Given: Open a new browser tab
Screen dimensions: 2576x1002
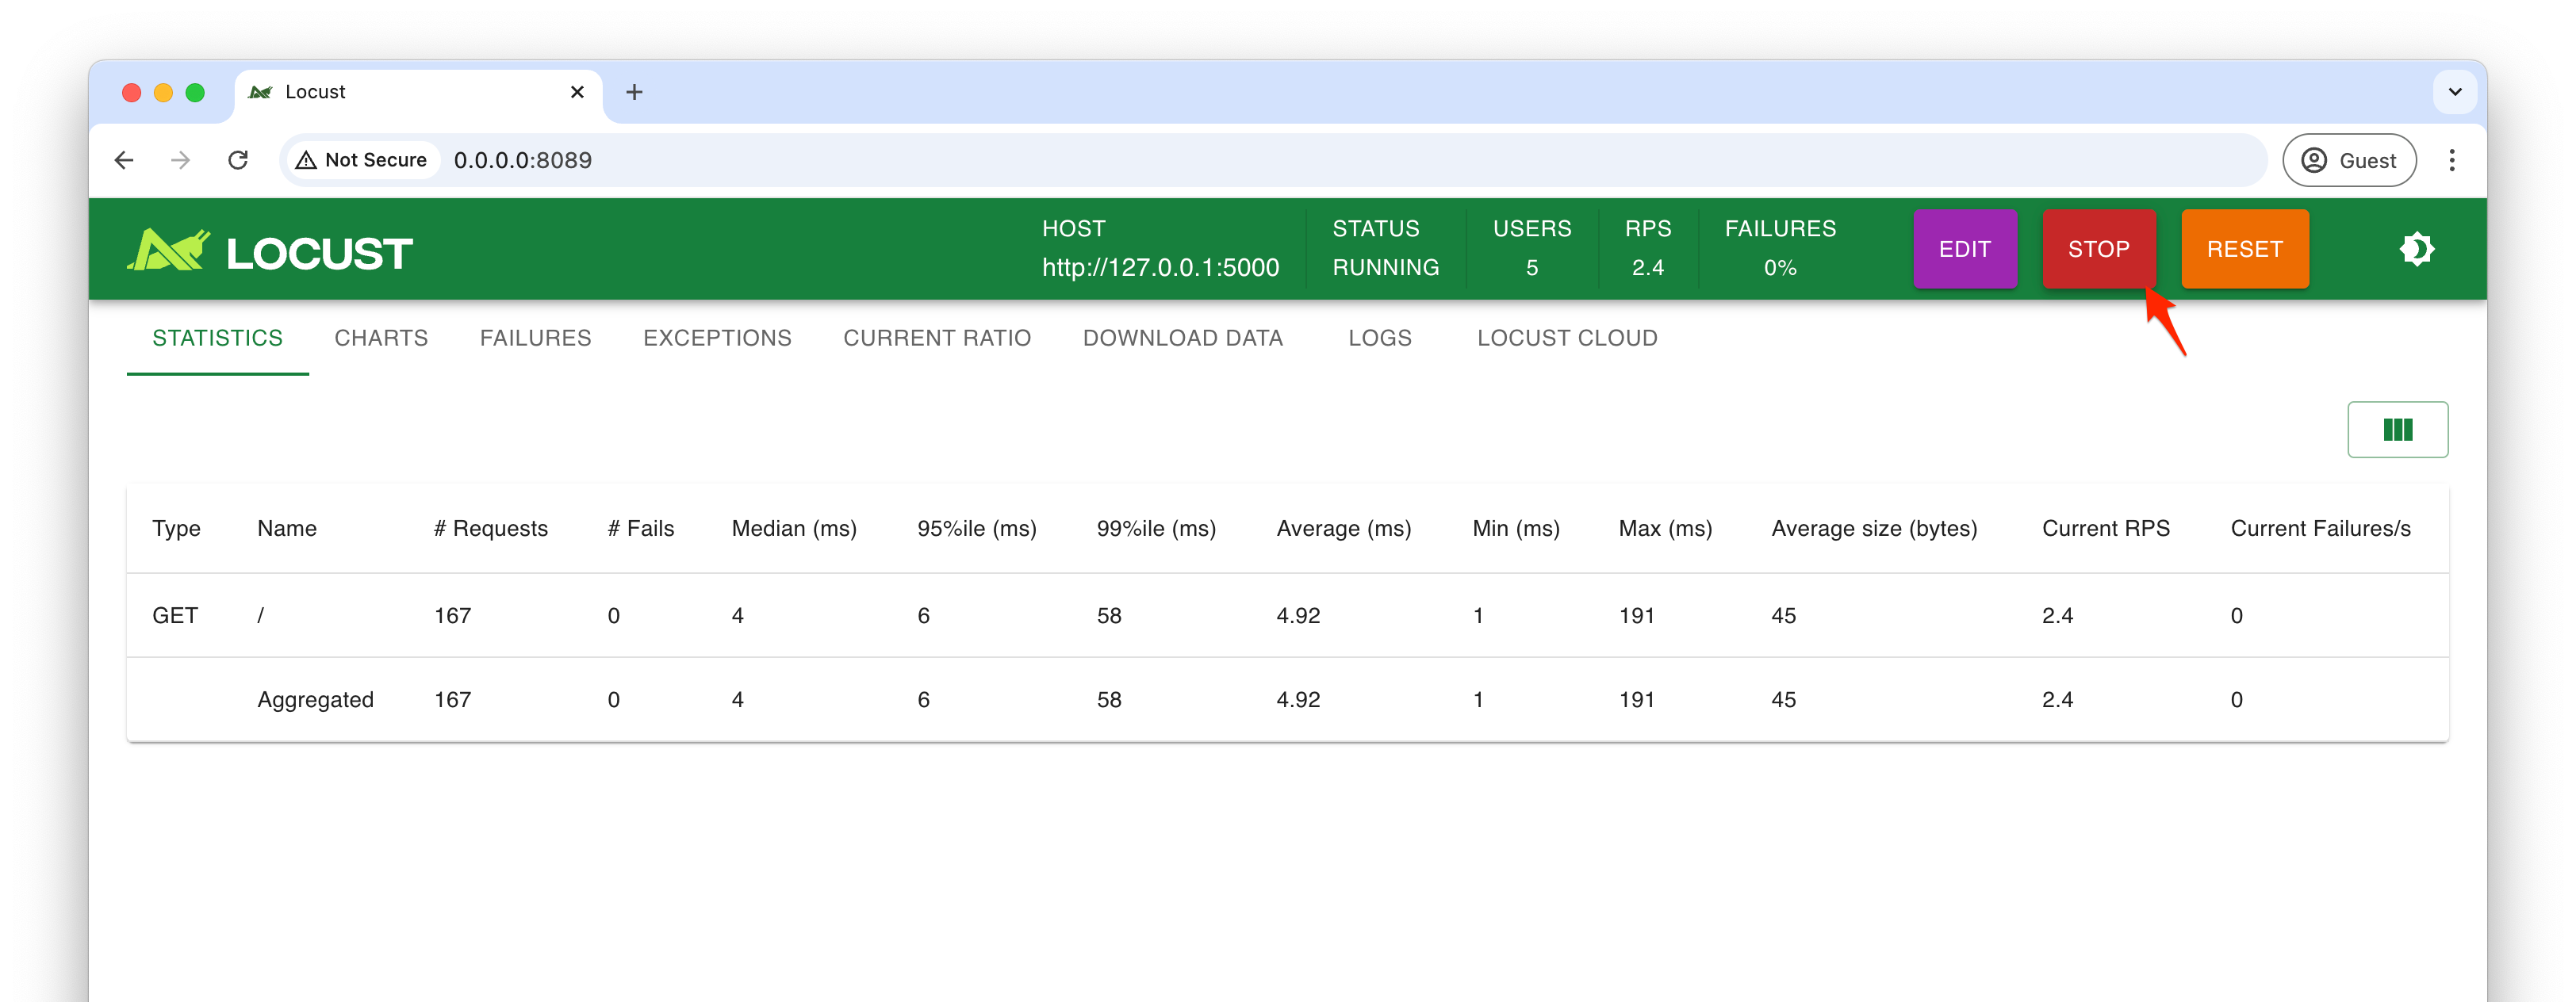Looking at the screenshot, I should coord(634,92).
